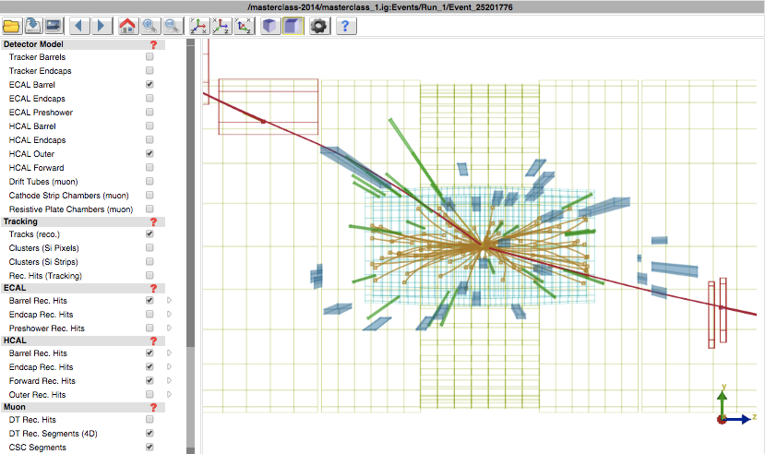Uncheck the ECAL Barrel checkbox
This screenshot has height=454, width=765.
(x=149, y=85)
